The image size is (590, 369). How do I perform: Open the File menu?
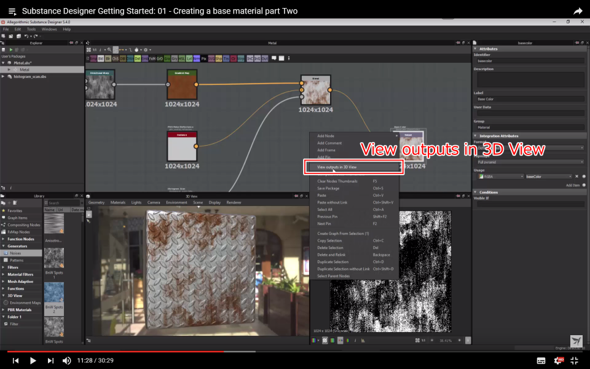[x=6, y=30]
